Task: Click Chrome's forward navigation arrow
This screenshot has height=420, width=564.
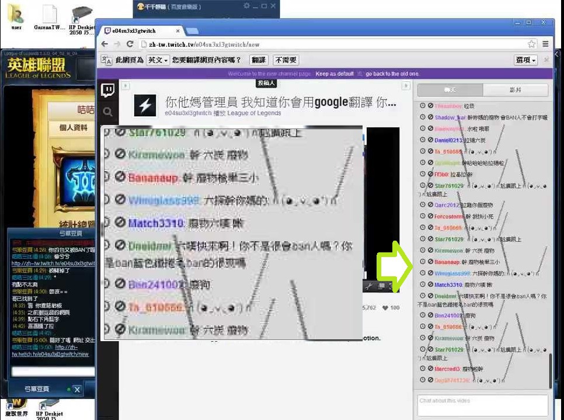Action: (x=117, y=44)
